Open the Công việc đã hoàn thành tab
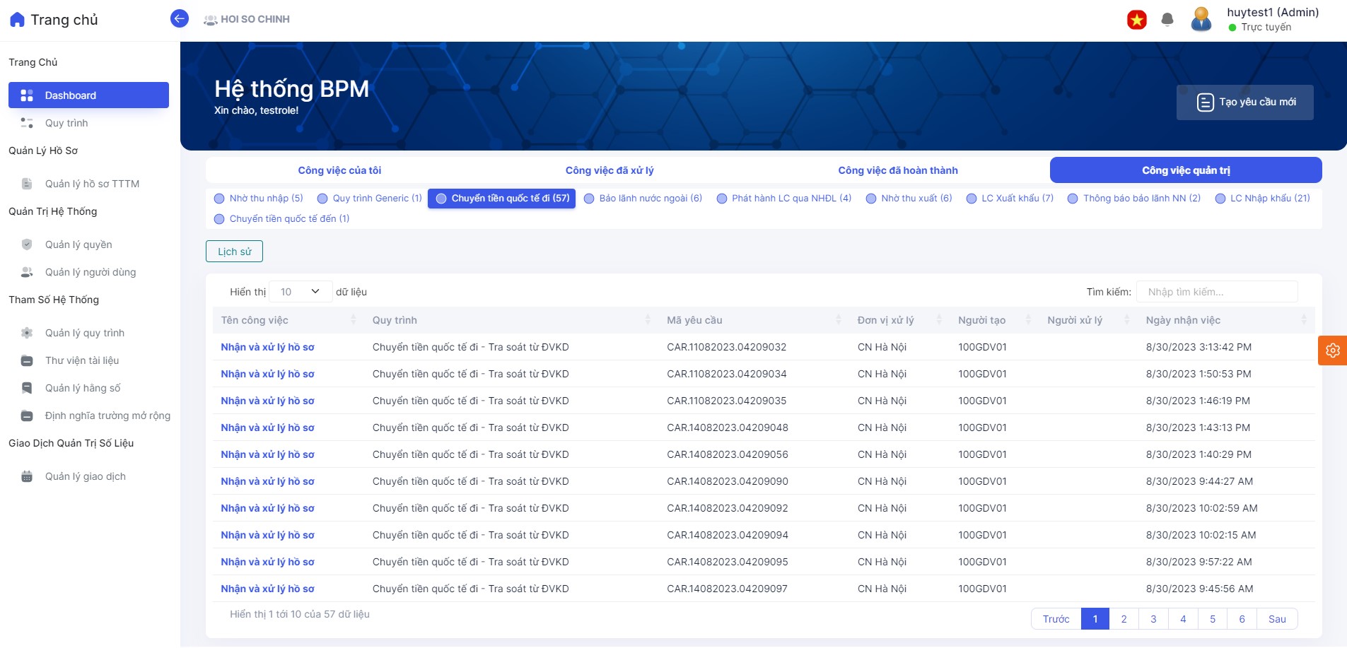 898,170
